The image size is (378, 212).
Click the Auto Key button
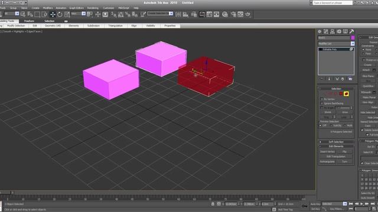315,204
